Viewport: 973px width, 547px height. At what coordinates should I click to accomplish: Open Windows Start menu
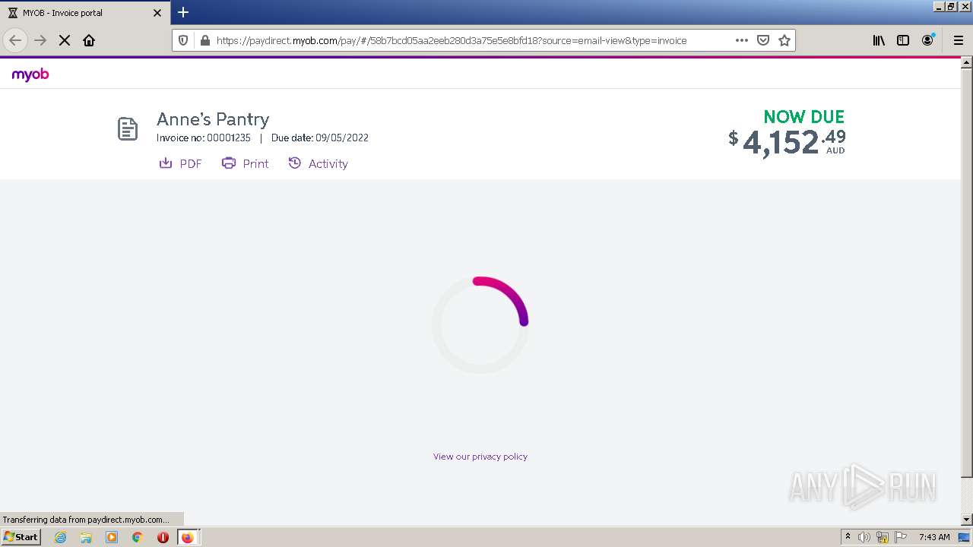tap(21, 536)
